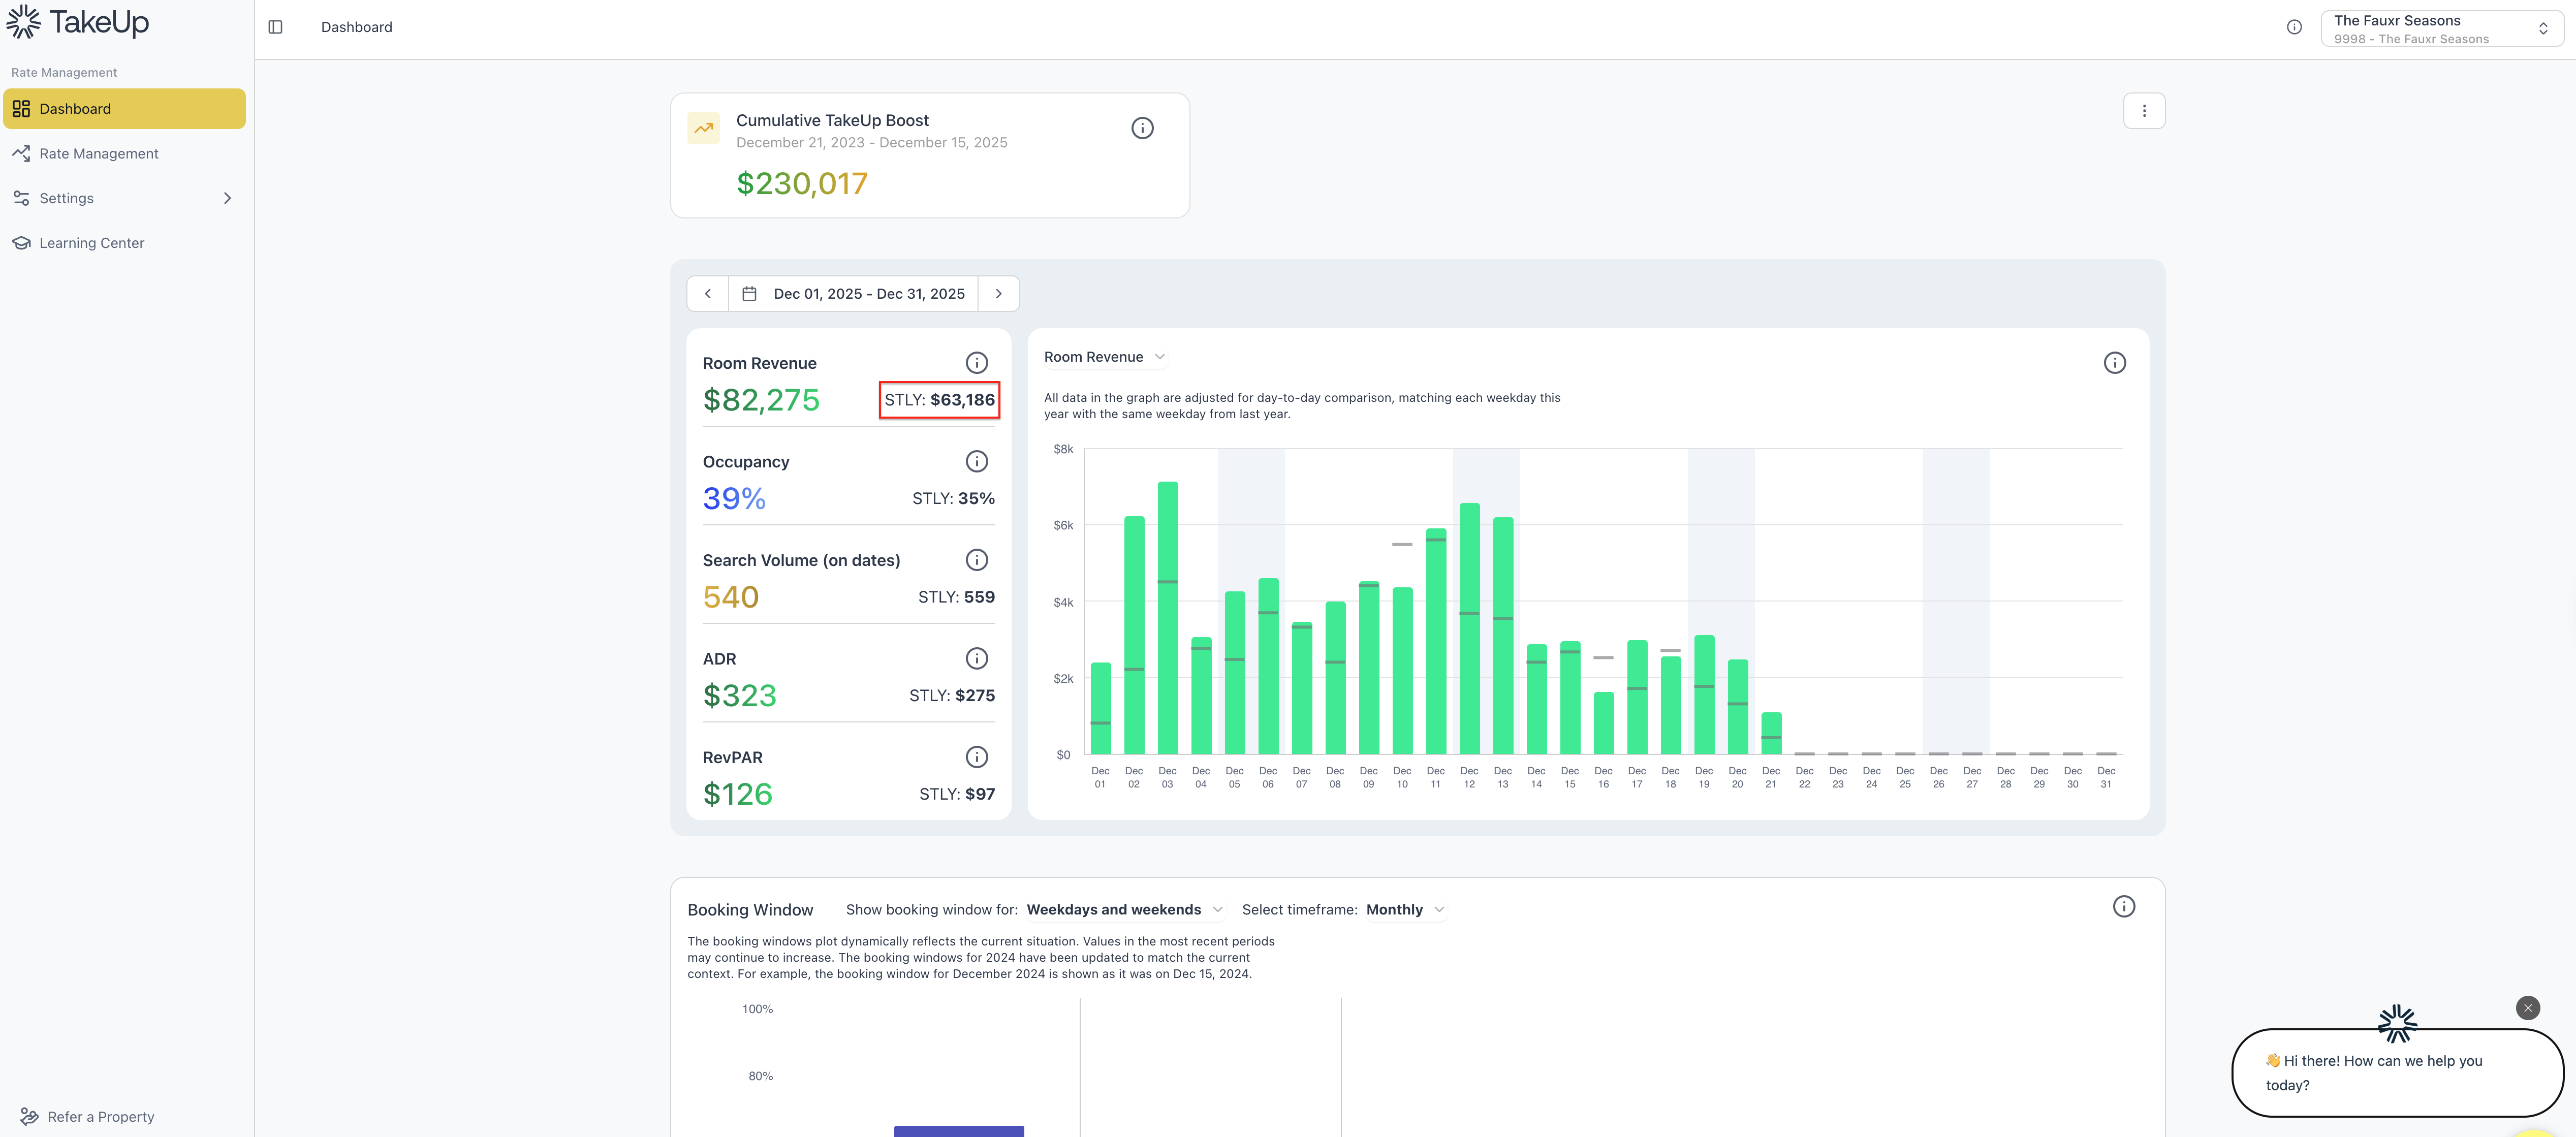Image resolution: width=2576 pixels, height=1137 pixels.
Task: Click the Search Volume info icon
Action: pos(976,560)
